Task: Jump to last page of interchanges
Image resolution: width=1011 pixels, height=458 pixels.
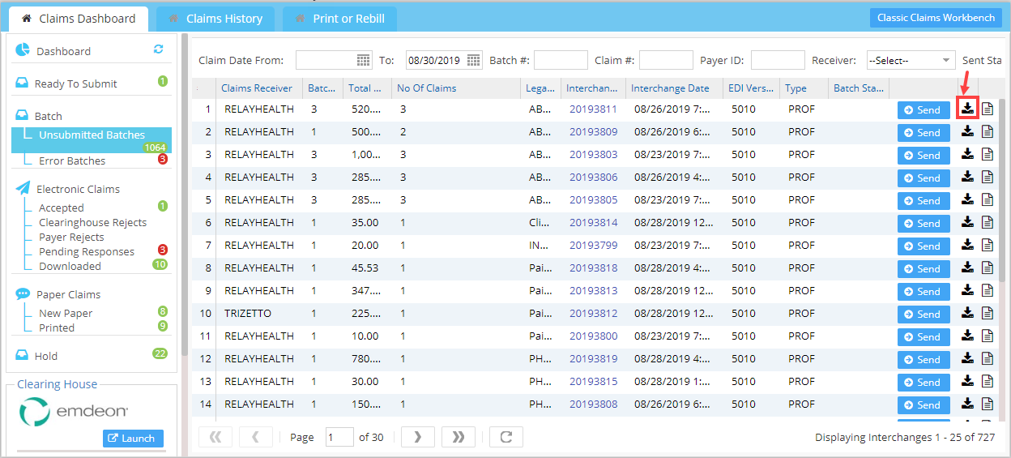Action: 459,437
